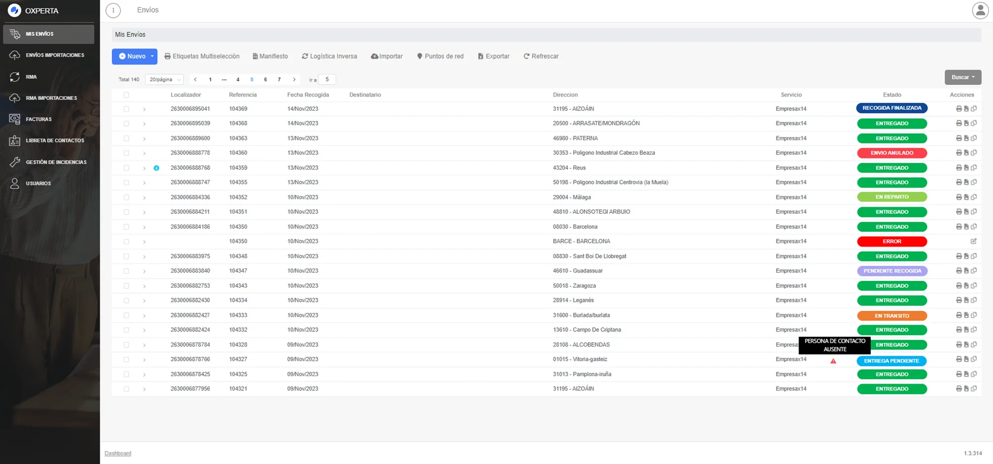Viewport: 993px width, 464px height.
Task: Select checkbox for the Reus shipment
Action: tap(126, 168)
